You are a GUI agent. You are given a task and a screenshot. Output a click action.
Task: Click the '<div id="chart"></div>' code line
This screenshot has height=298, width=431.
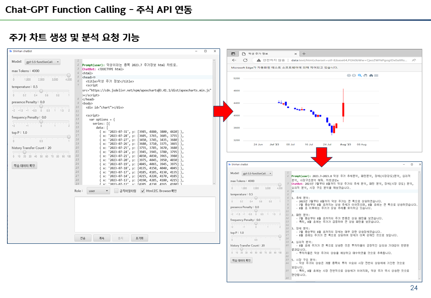click(x=105, y=107)
